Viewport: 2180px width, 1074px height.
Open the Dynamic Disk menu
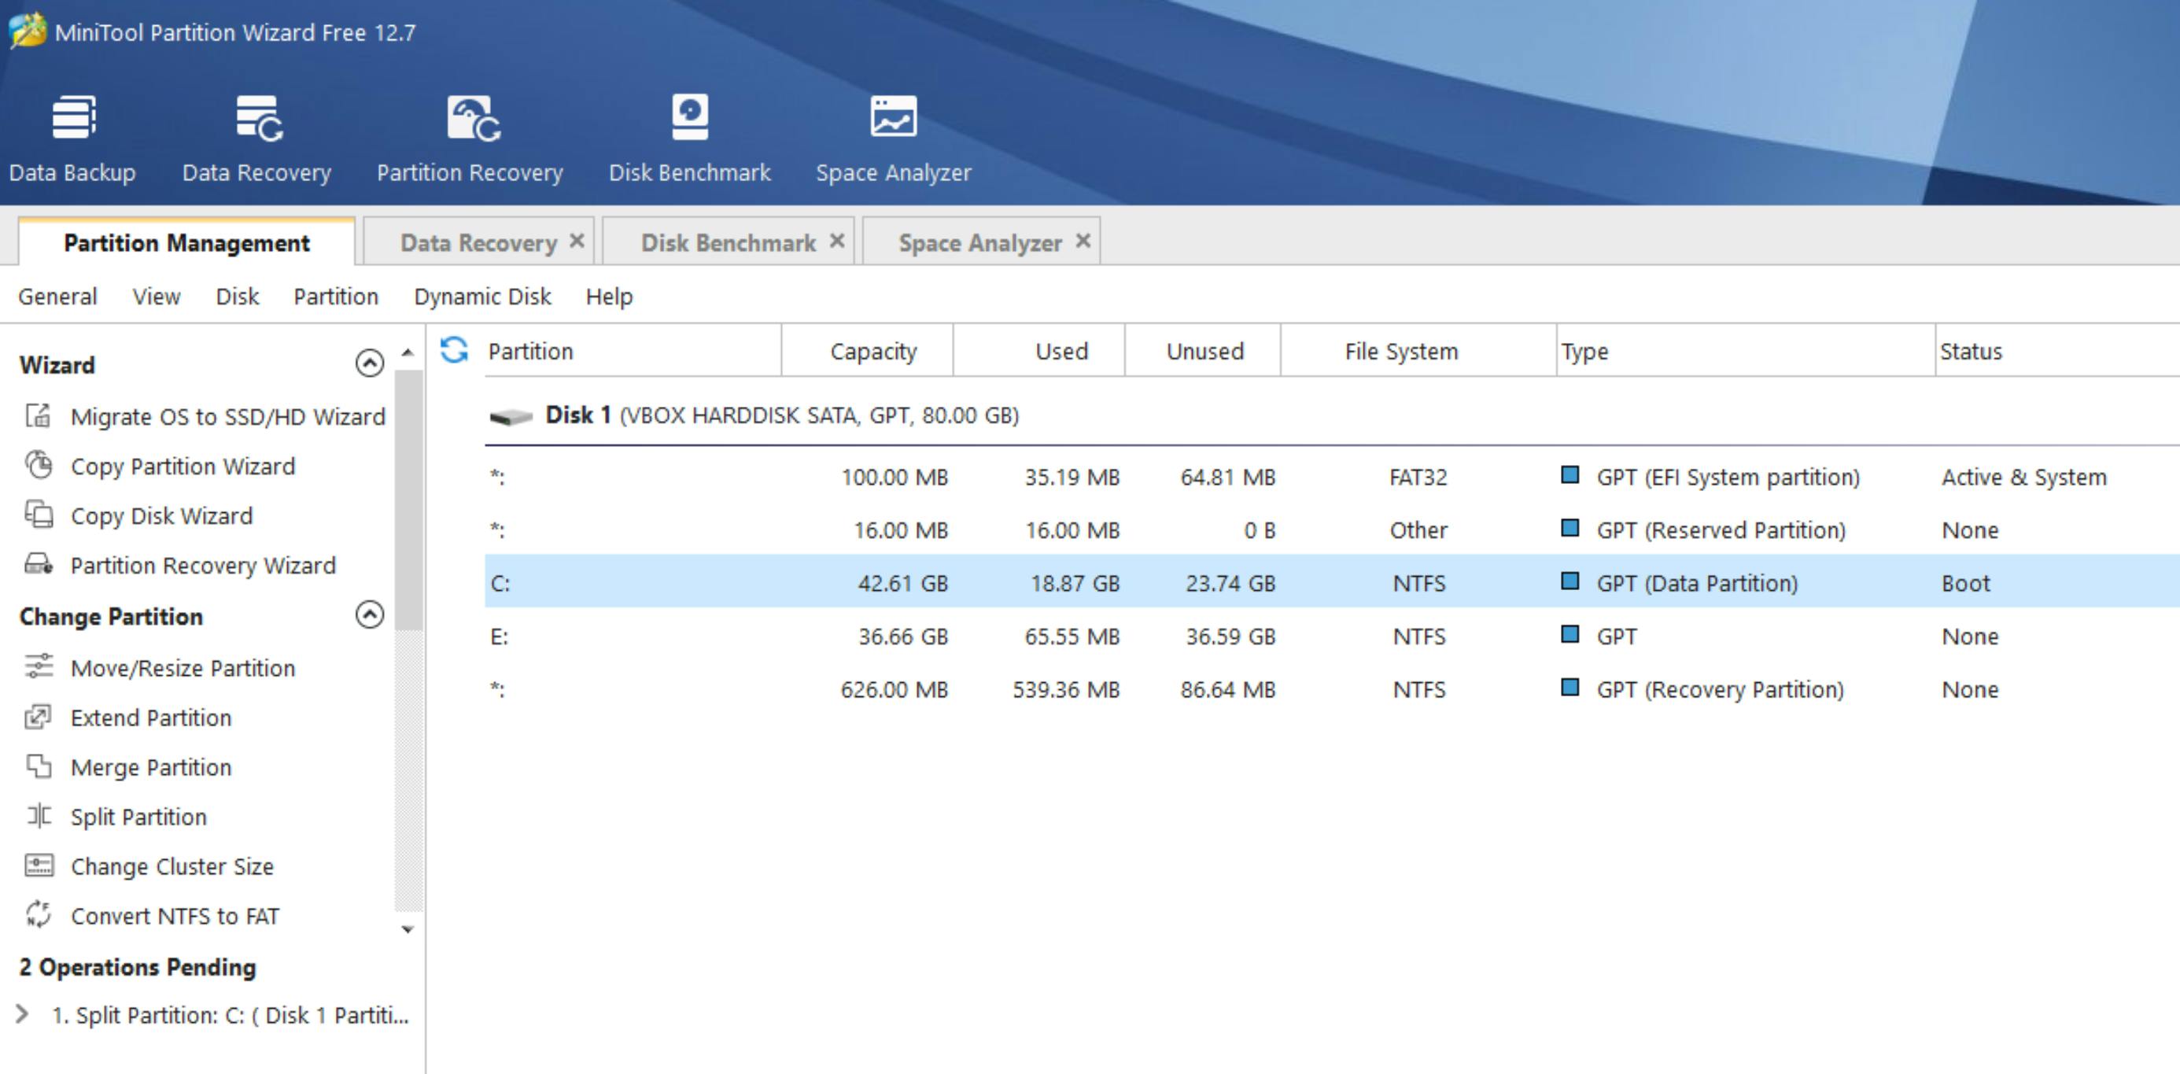pyautogui.click(x=481, y=296)
